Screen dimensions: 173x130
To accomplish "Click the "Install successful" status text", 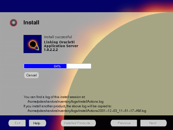I will click(x=58, y=37).
